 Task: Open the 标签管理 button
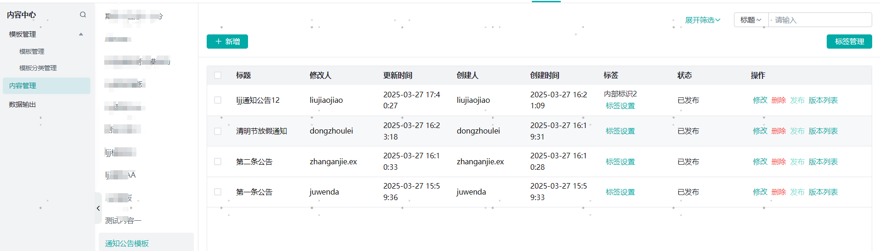point(849,41)
